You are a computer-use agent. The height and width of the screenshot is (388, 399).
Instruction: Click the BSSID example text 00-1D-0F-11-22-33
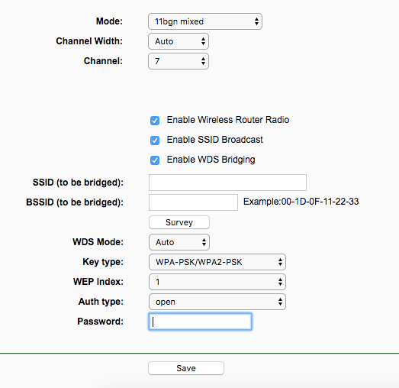pyautogui.click(x=320, y=202)
